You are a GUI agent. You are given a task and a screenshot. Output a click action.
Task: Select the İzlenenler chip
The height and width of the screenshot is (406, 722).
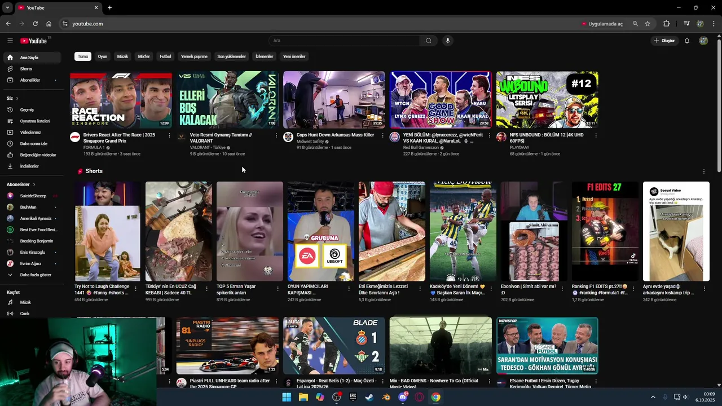point(265,56)
